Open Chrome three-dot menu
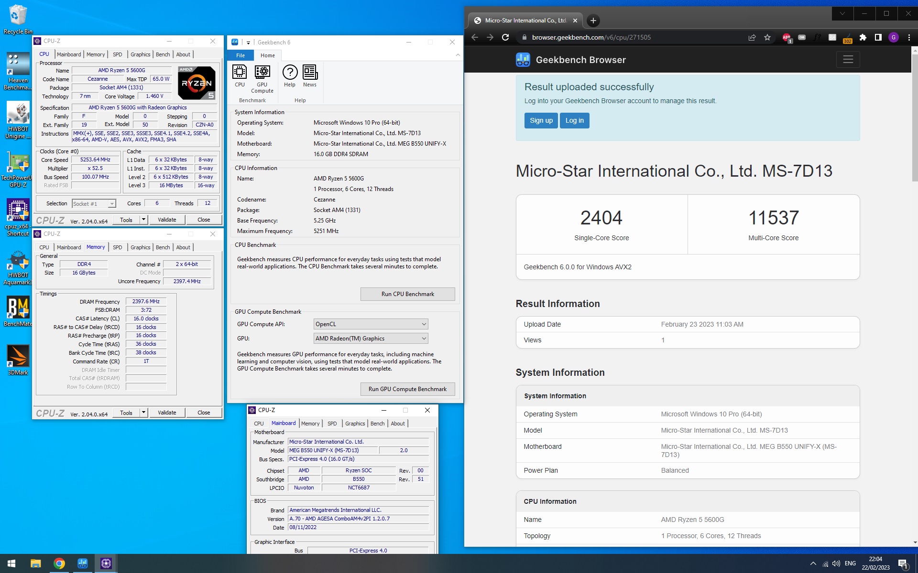918x573 pixels. click(909, 37)
